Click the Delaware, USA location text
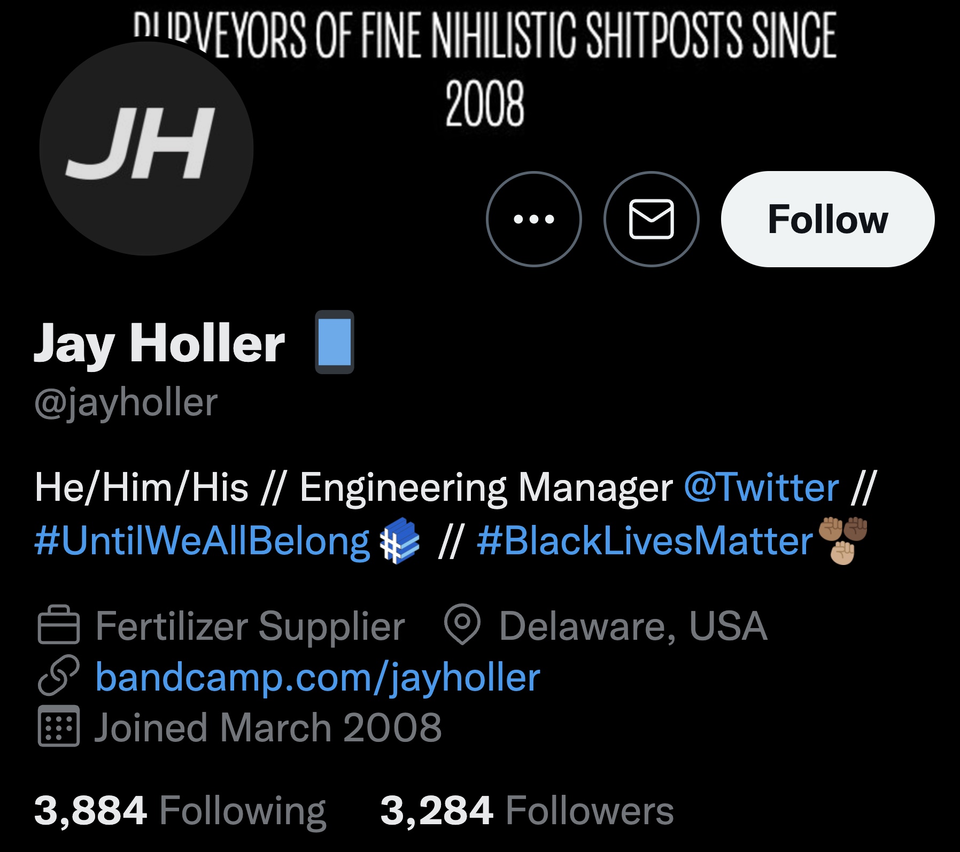Viewport: 960px width, 852px height. click(x=633, y=625)
